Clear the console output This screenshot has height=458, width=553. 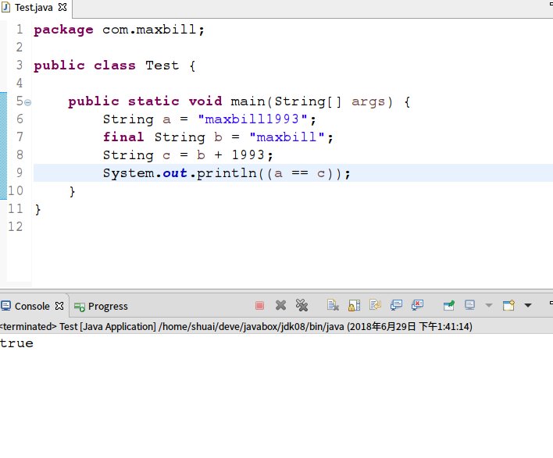pos(333,306)
